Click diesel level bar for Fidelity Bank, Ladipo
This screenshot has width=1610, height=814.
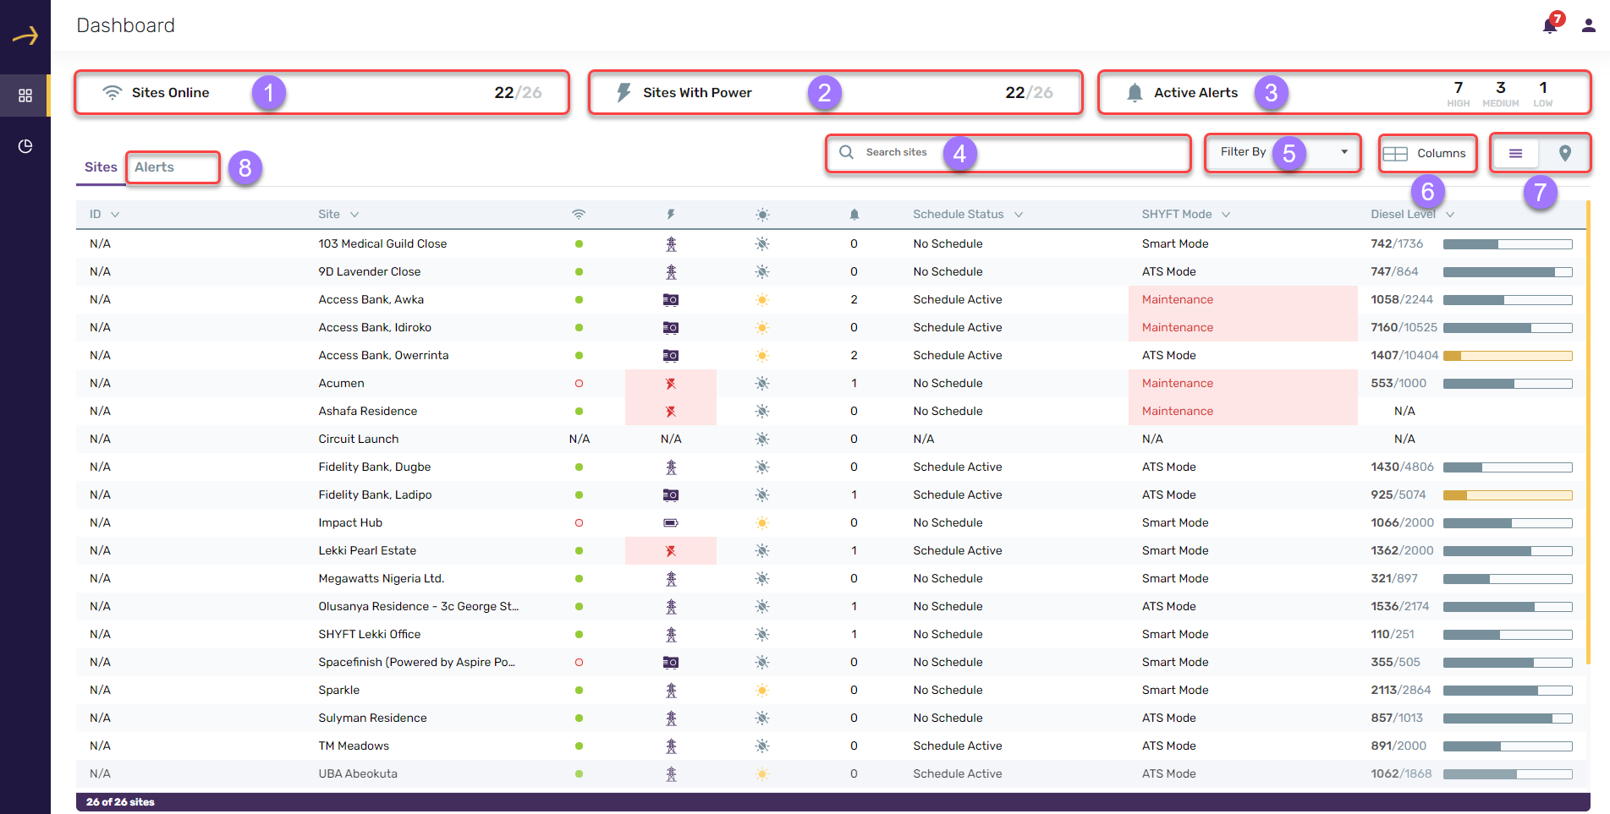[x=1508, y=495]
